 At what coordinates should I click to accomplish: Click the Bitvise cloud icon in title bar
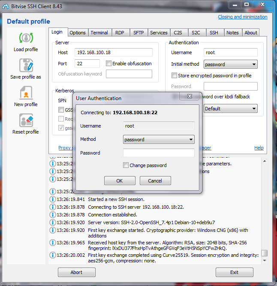(6, 6)
